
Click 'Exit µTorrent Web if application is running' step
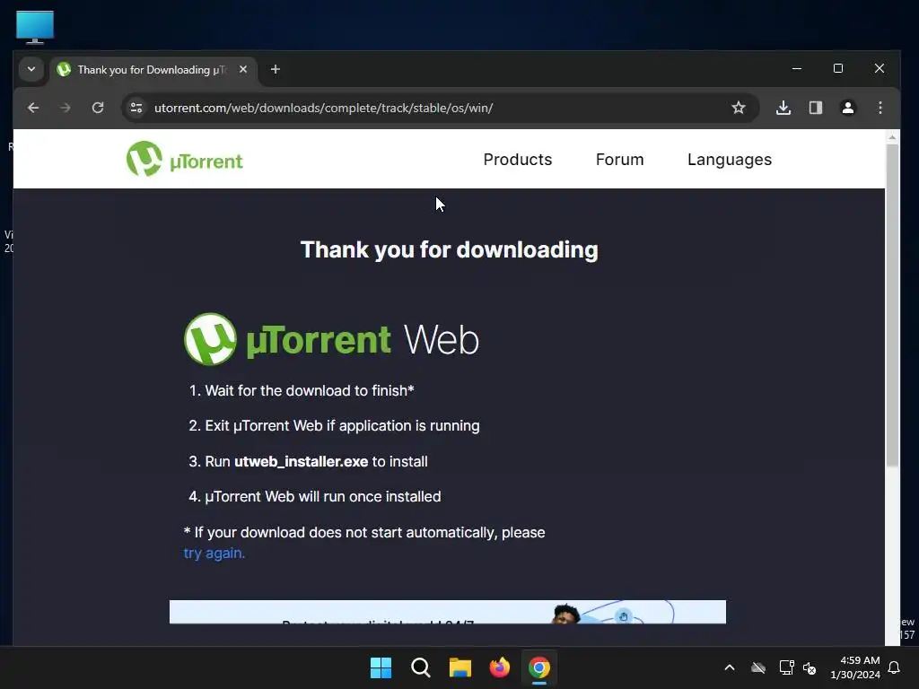click(x=342, y=426)
